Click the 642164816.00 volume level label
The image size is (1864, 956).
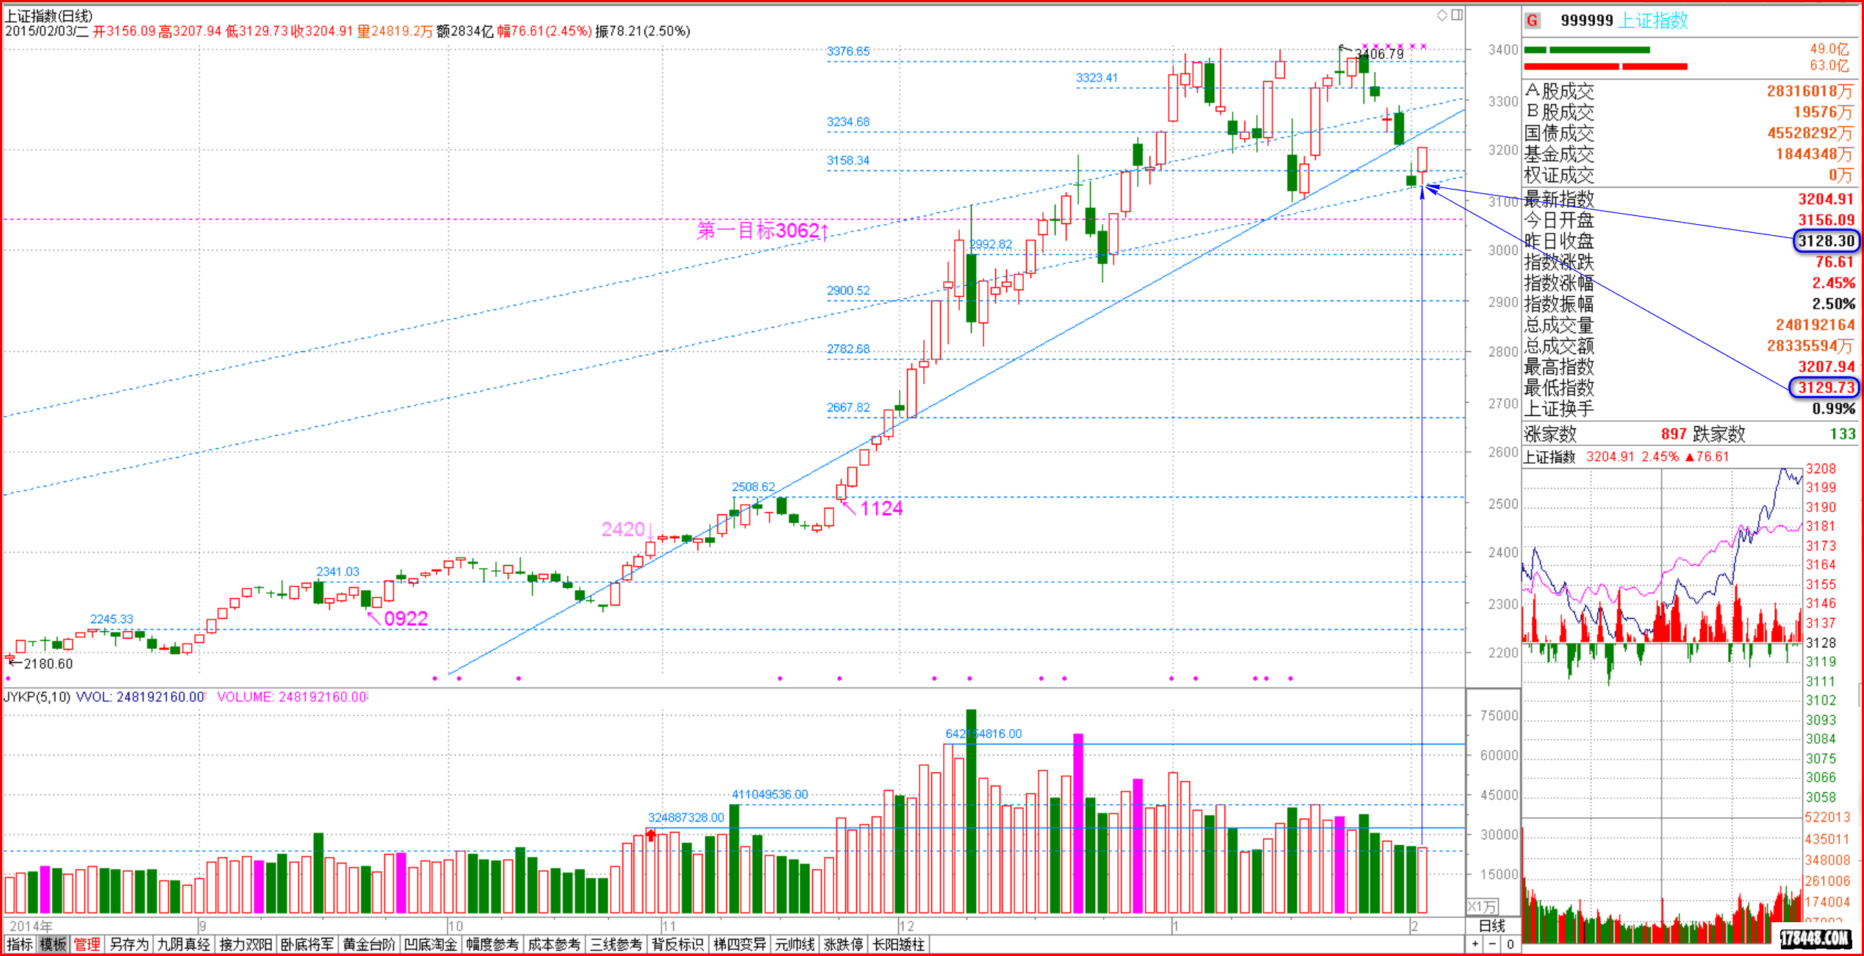click(x=983, y=734)
